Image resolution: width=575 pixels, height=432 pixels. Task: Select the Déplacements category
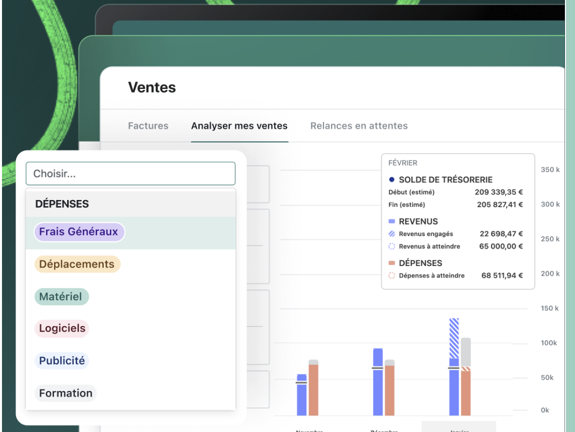tap(77, 264)
